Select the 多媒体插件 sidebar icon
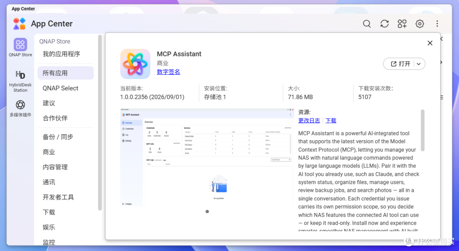The width and height of the screenshot is (459, 251). pos(20,108)
